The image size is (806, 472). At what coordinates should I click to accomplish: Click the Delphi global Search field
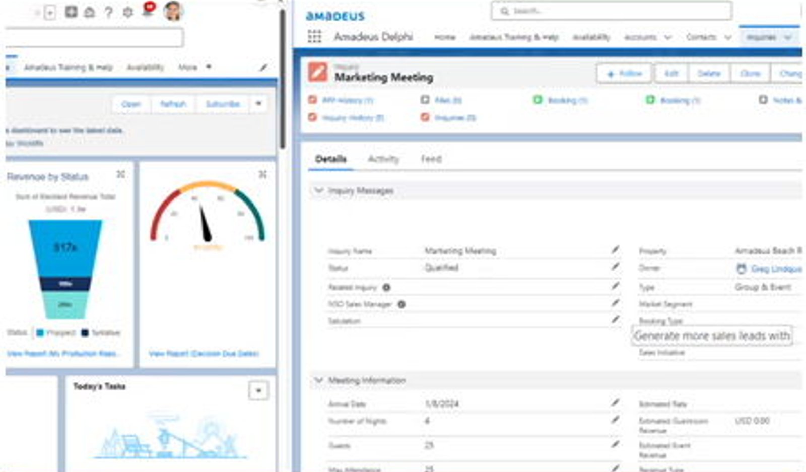[612, 11]
